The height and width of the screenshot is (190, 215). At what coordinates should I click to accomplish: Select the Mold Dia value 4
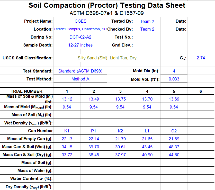[174, 71]
